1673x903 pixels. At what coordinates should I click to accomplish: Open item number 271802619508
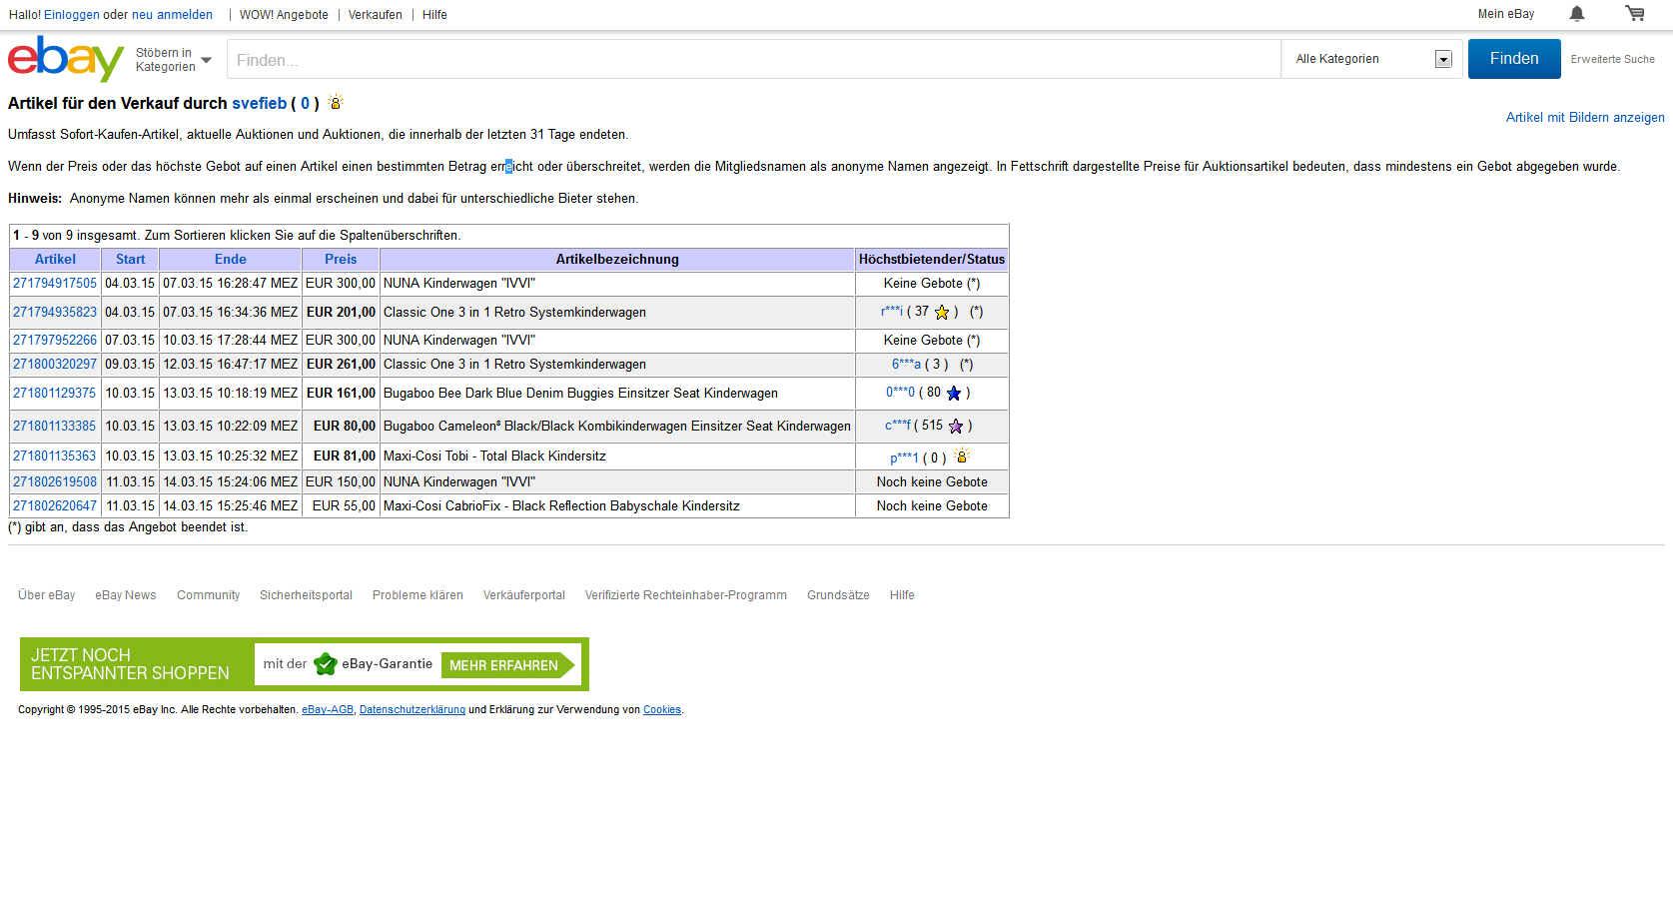pyautogui.click(x=55, y=482)
